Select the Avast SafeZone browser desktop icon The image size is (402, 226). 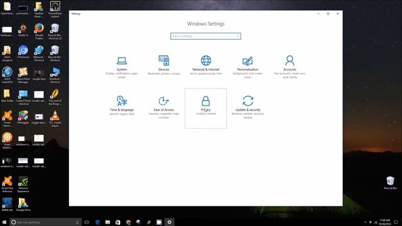click(7, 141)
